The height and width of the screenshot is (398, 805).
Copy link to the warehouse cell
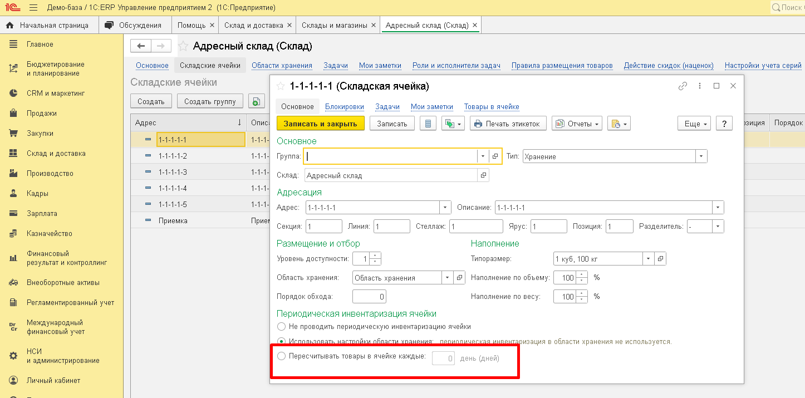click(x=683, y=86)
